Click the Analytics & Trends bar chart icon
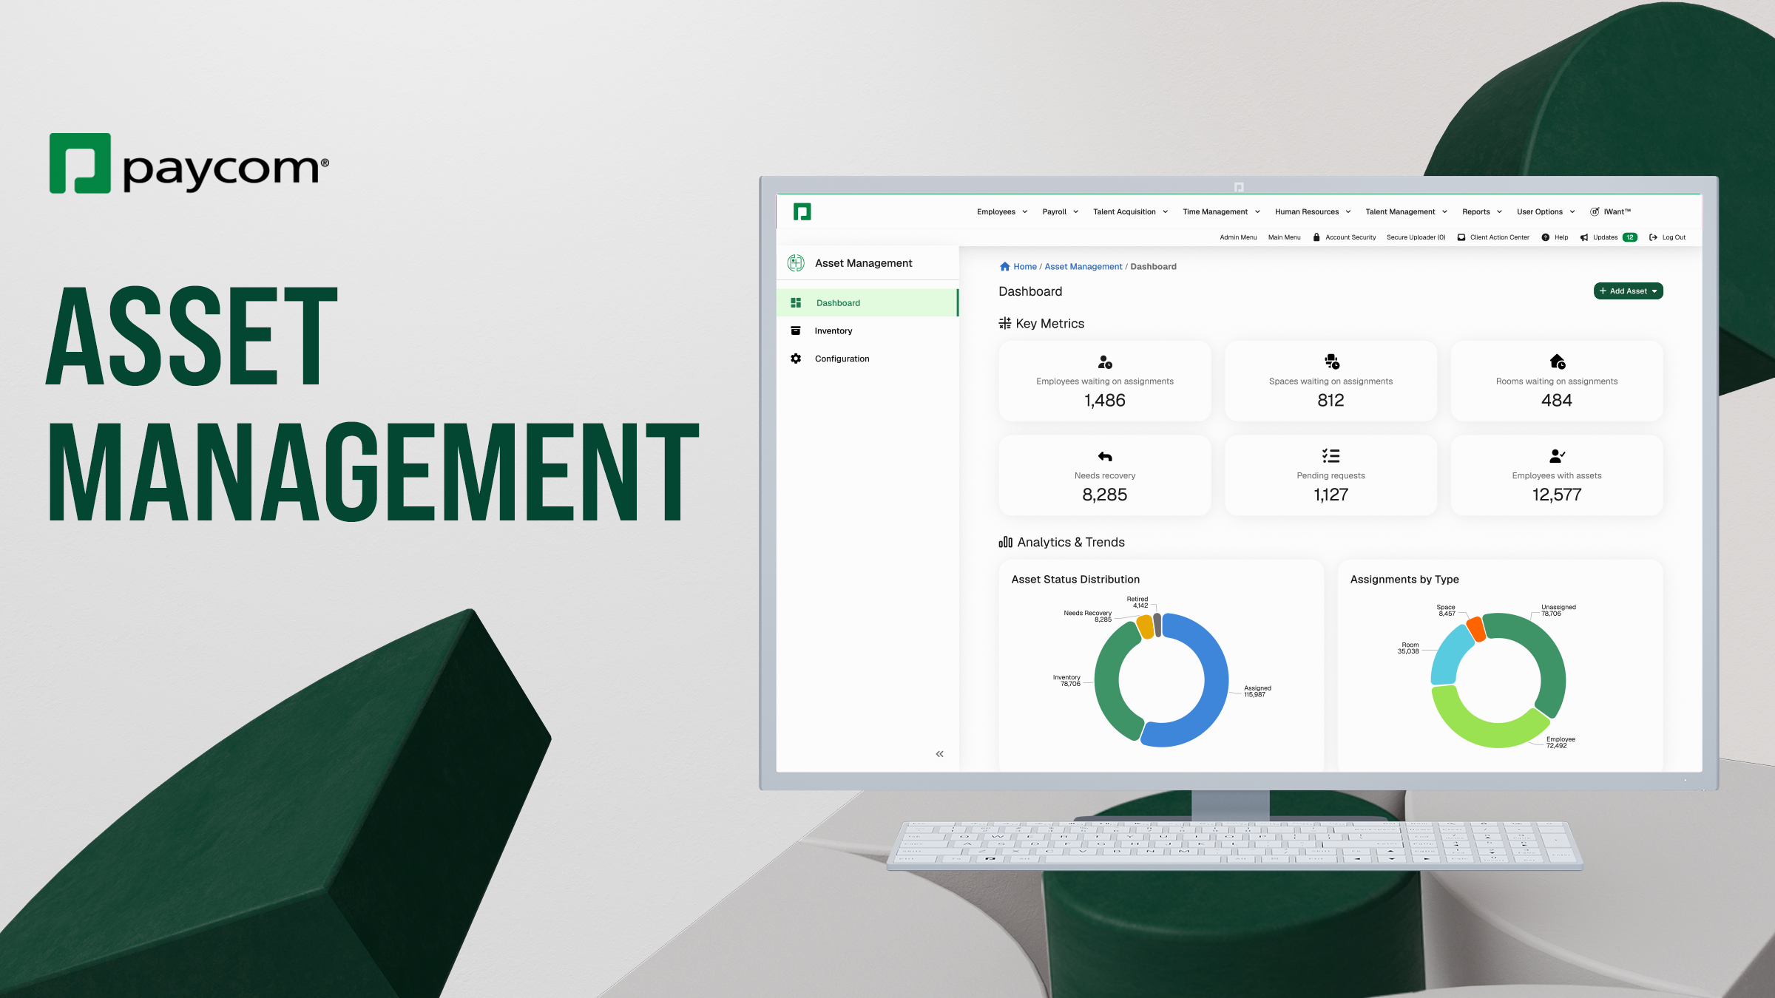The height and width of the screenshot is (998, 1775). 1006,543
